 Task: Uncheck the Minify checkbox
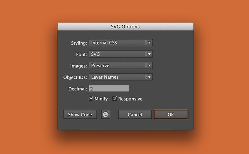pos(91,99)
